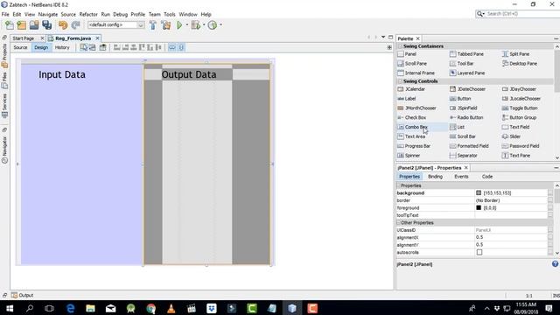Click the Selection Mode designer icon

tap(84, 47)
